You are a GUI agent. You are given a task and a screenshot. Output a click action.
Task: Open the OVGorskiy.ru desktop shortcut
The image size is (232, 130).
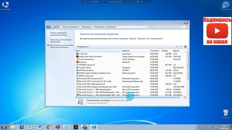coord(226,6)
